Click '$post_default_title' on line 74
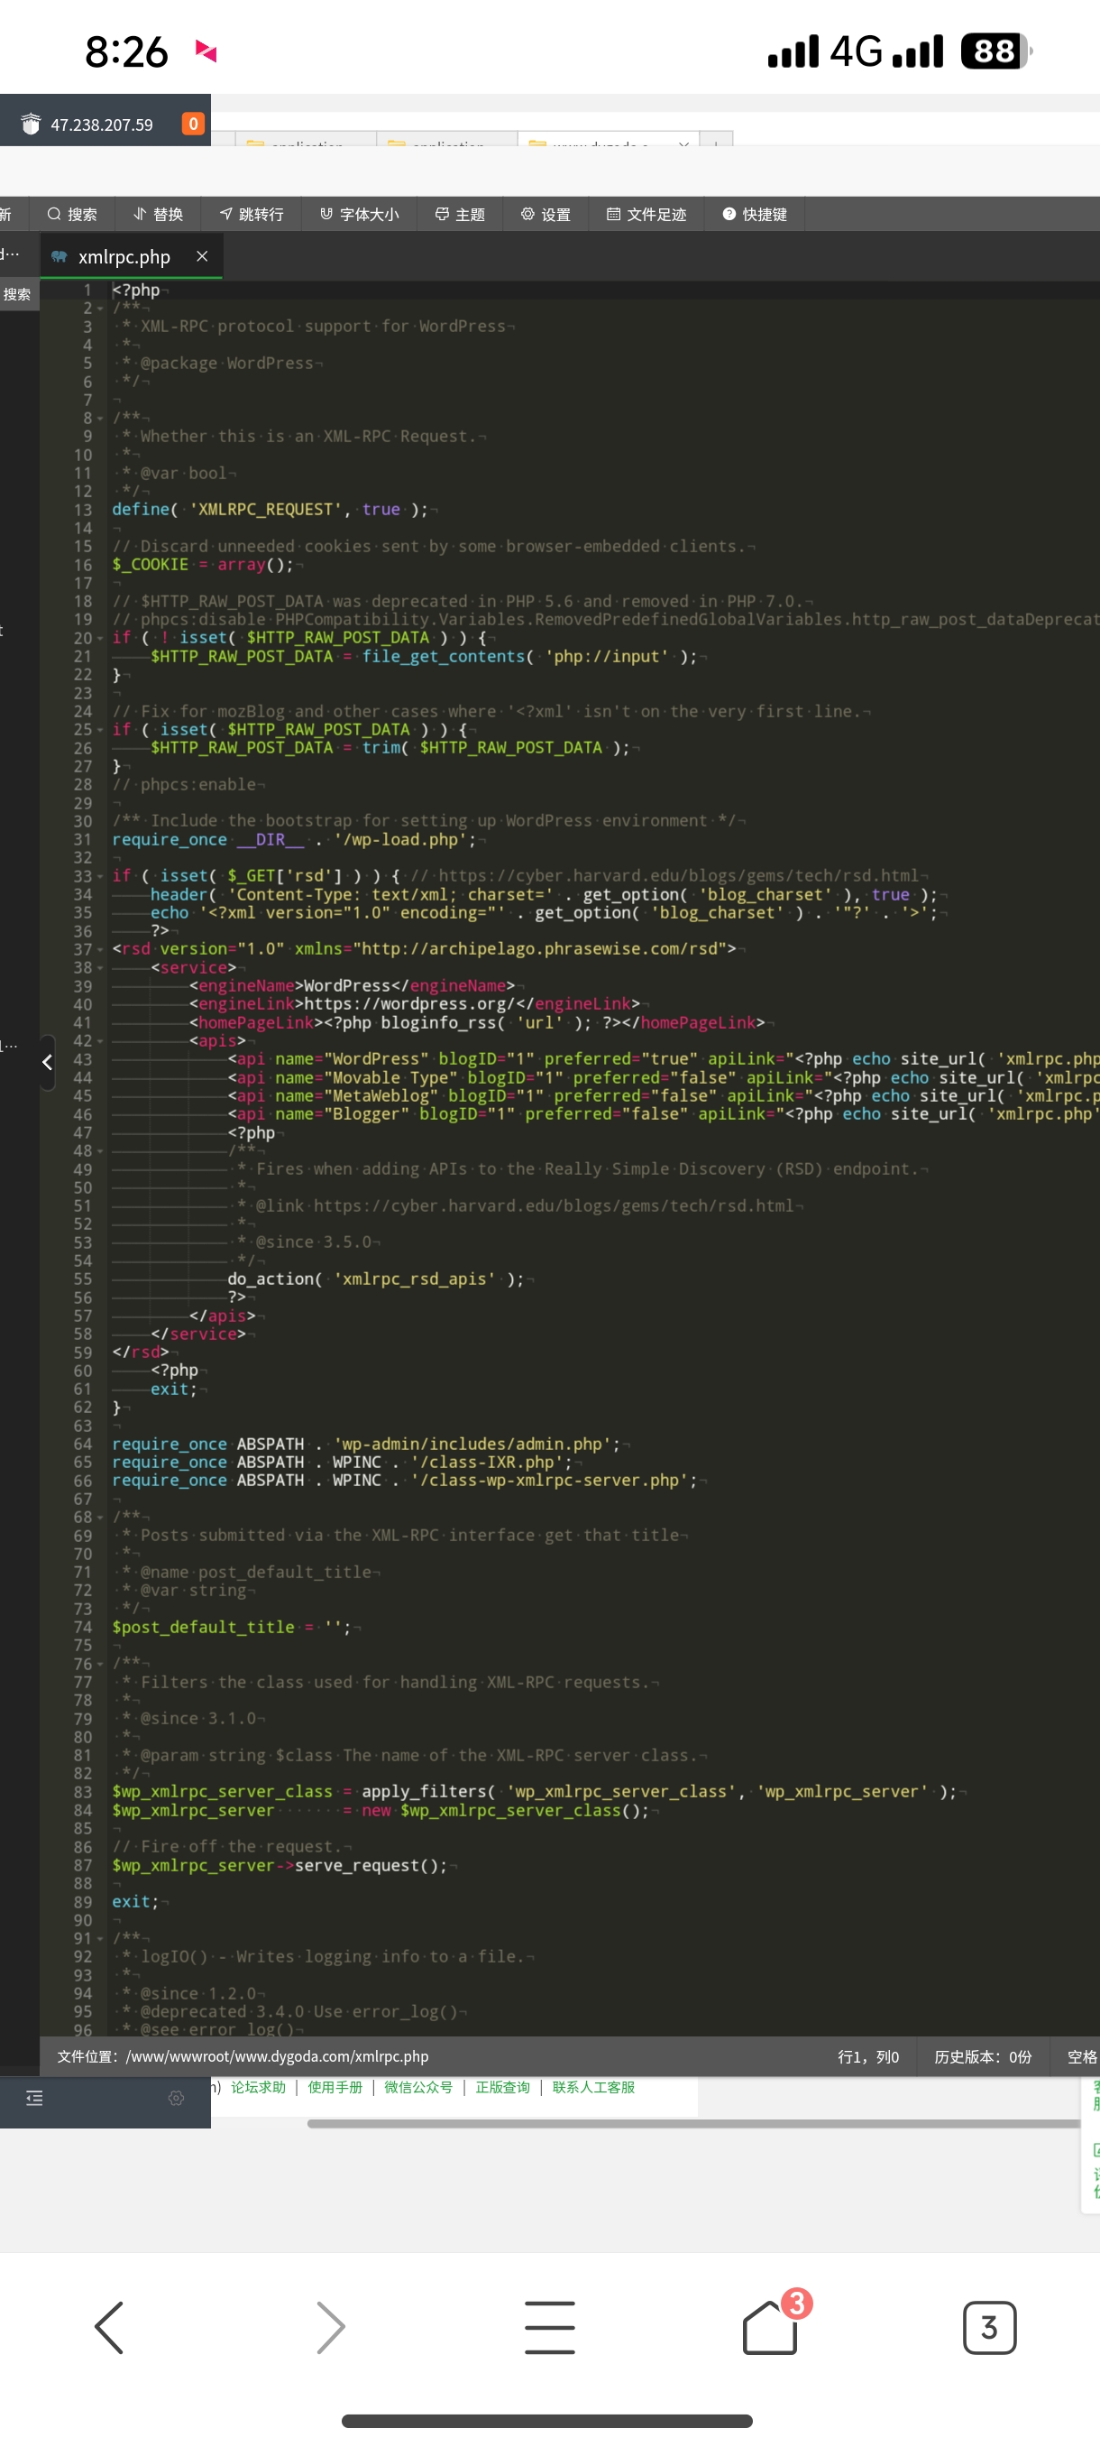The width and height of the screenshot is (1100, 2447). click(203, 1627)
